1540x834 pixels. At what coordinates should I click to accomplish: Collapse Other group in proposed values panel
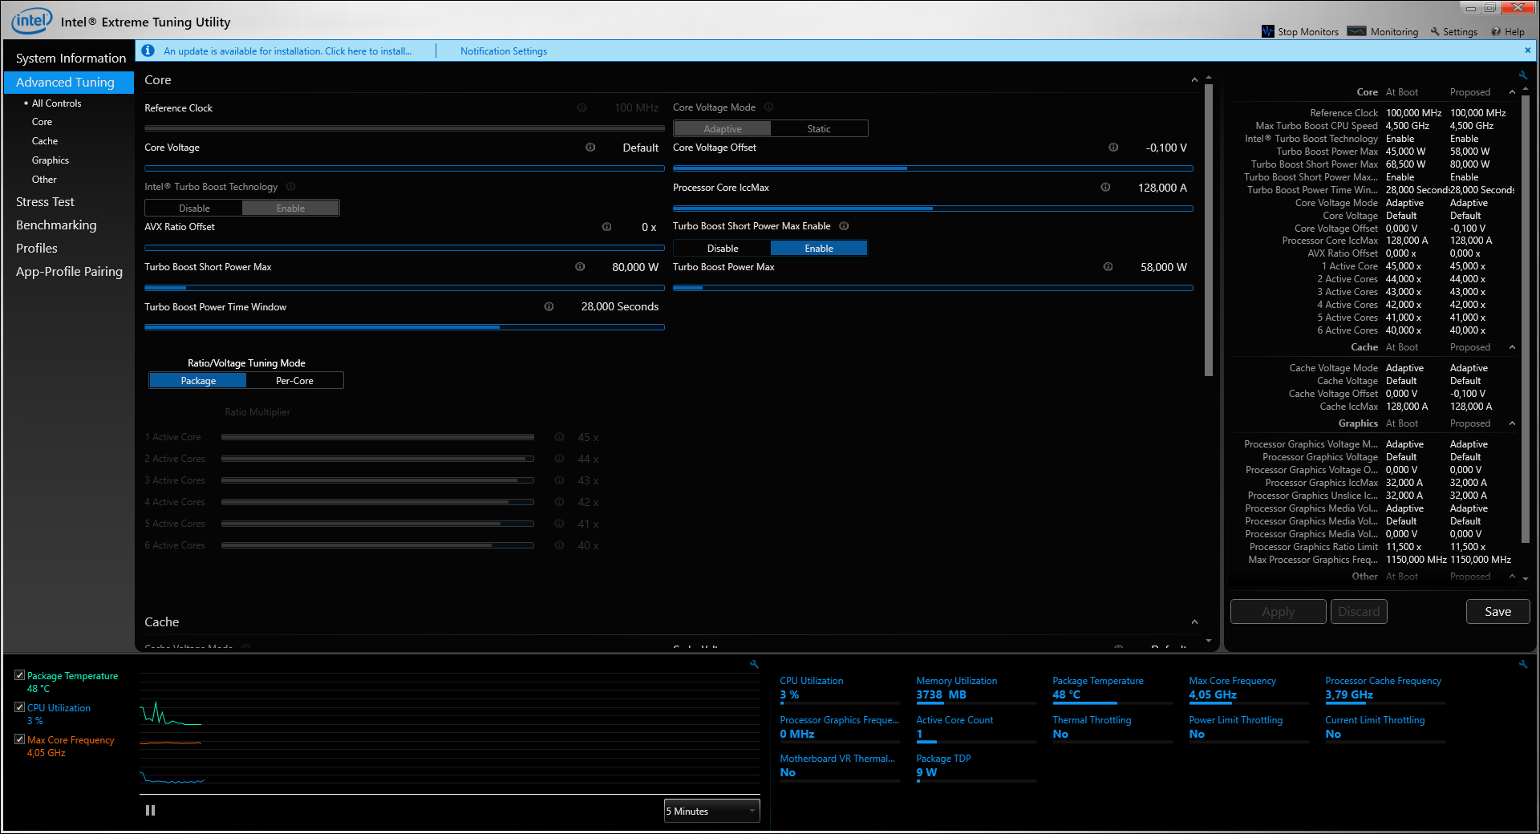[1512, 577]
